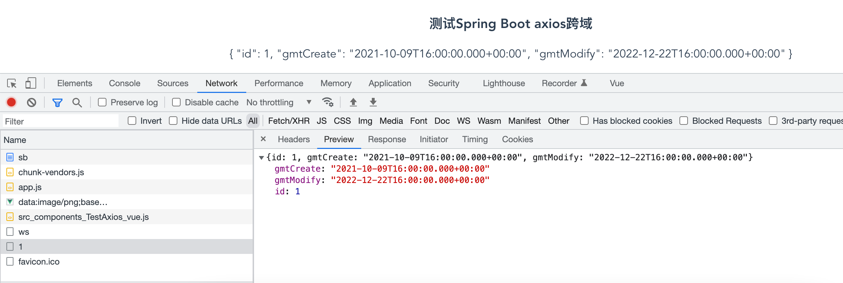Collapse the JSON preview object triangle
The width and height of the screenshot is (843, 283).
pyautogui.click(x=261, y=157)
